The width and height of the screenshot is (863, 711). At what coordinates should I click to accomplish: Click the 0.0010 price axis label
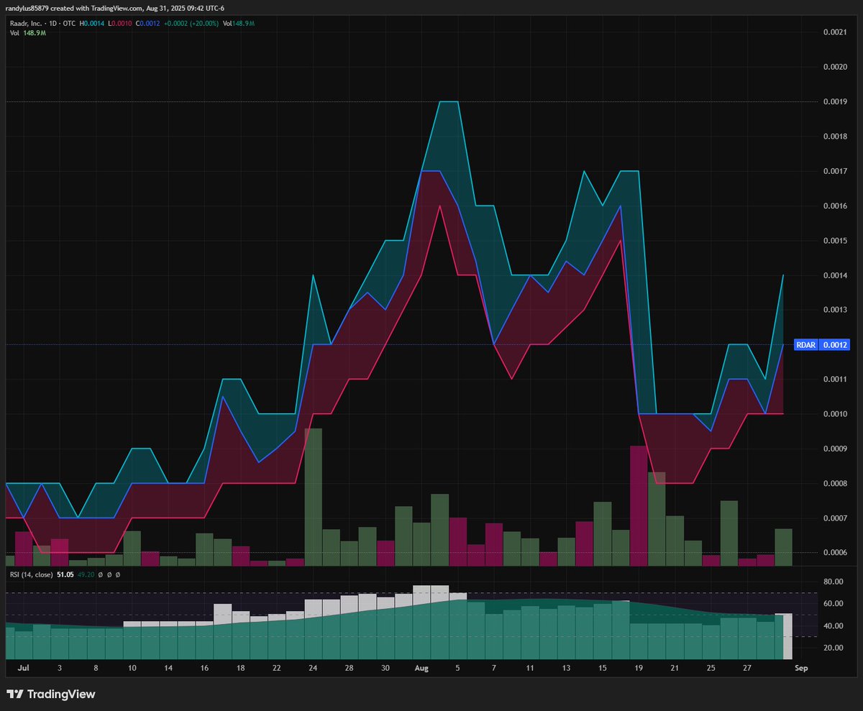(834, 414)
